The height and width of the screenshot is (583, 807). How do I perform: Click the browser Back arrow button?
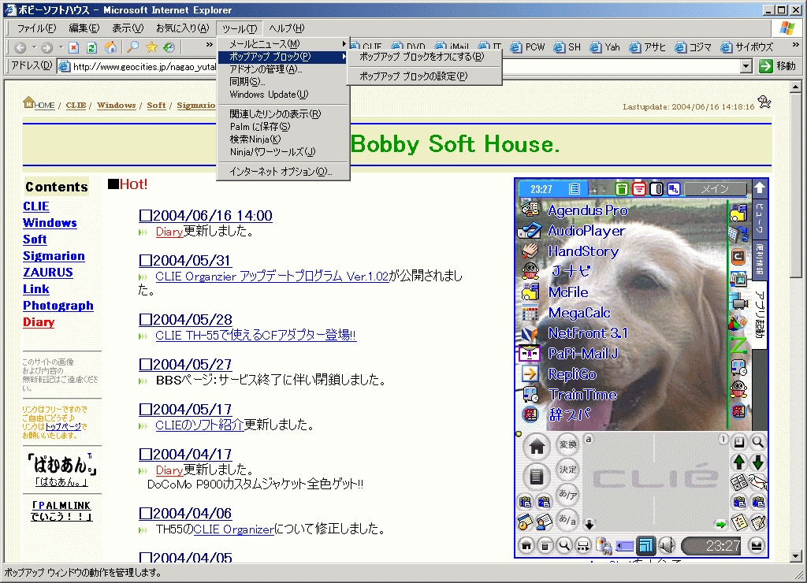coord(20,48)
